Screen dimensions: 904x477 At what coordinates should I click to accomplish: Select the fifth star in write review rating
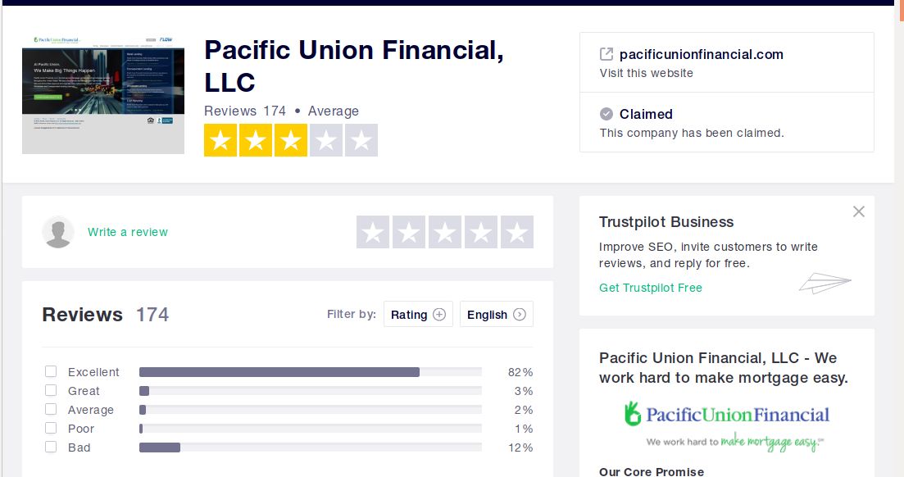[516, 232]
